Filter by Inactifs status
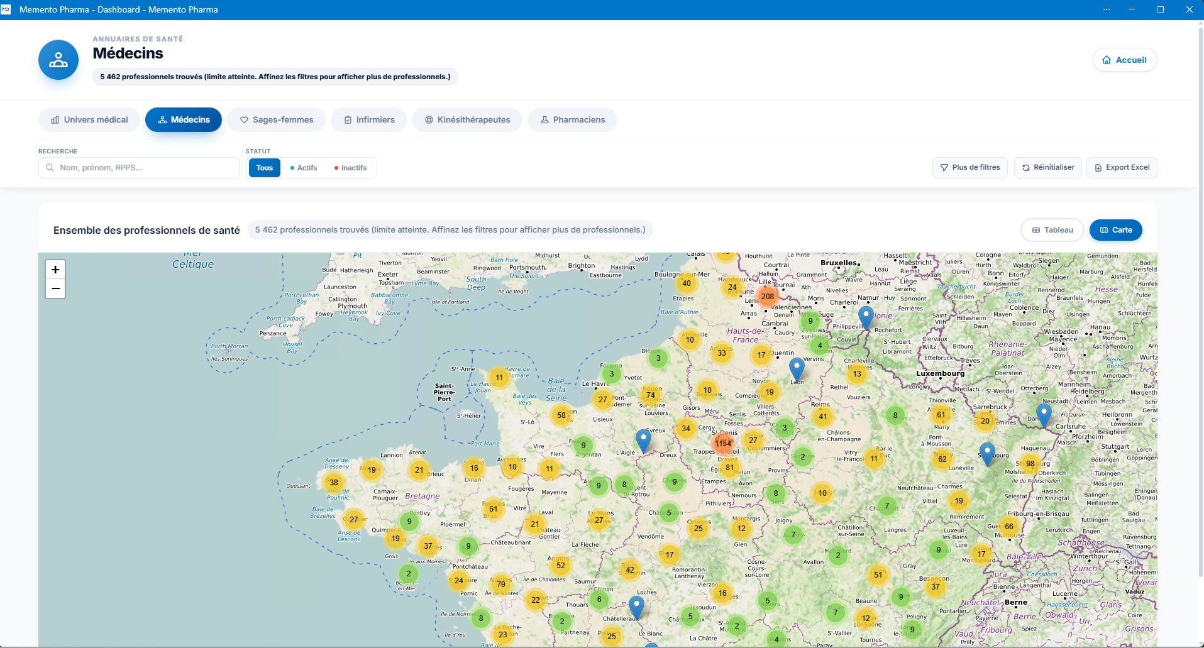The image size is (1204, 648). point(351,168)
